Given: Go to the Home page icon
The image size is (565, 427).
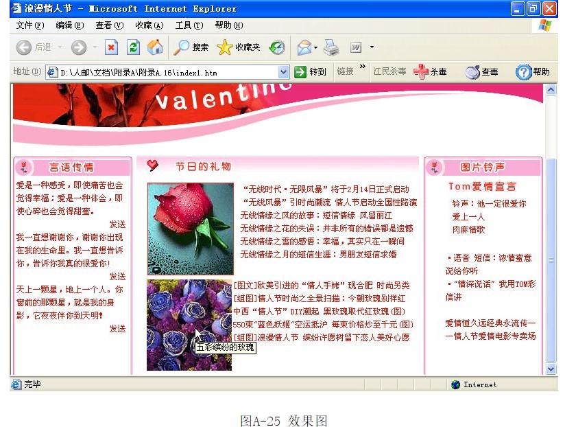Looking at the screenshot, I should click(x=155, y=47).
